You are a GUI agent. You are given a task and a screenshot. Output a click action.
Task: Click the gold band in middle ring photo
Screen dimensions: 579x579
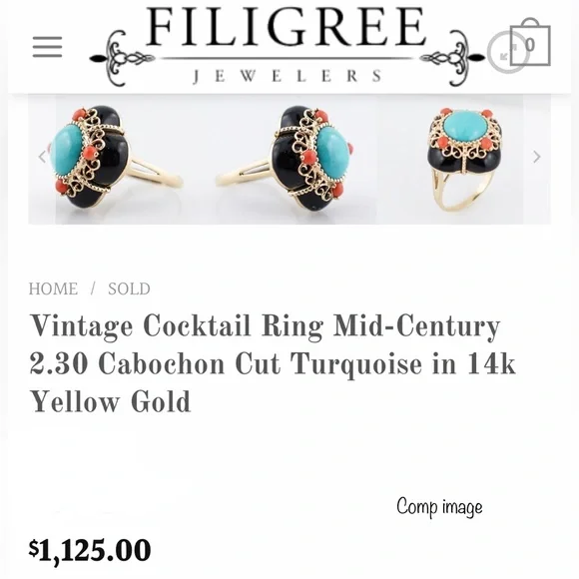pos(245,174)
